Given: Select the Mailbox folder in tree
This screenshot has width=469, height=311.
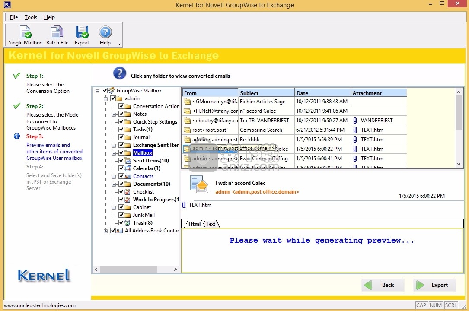Looking at the screenshot, I should pos(143,152).
